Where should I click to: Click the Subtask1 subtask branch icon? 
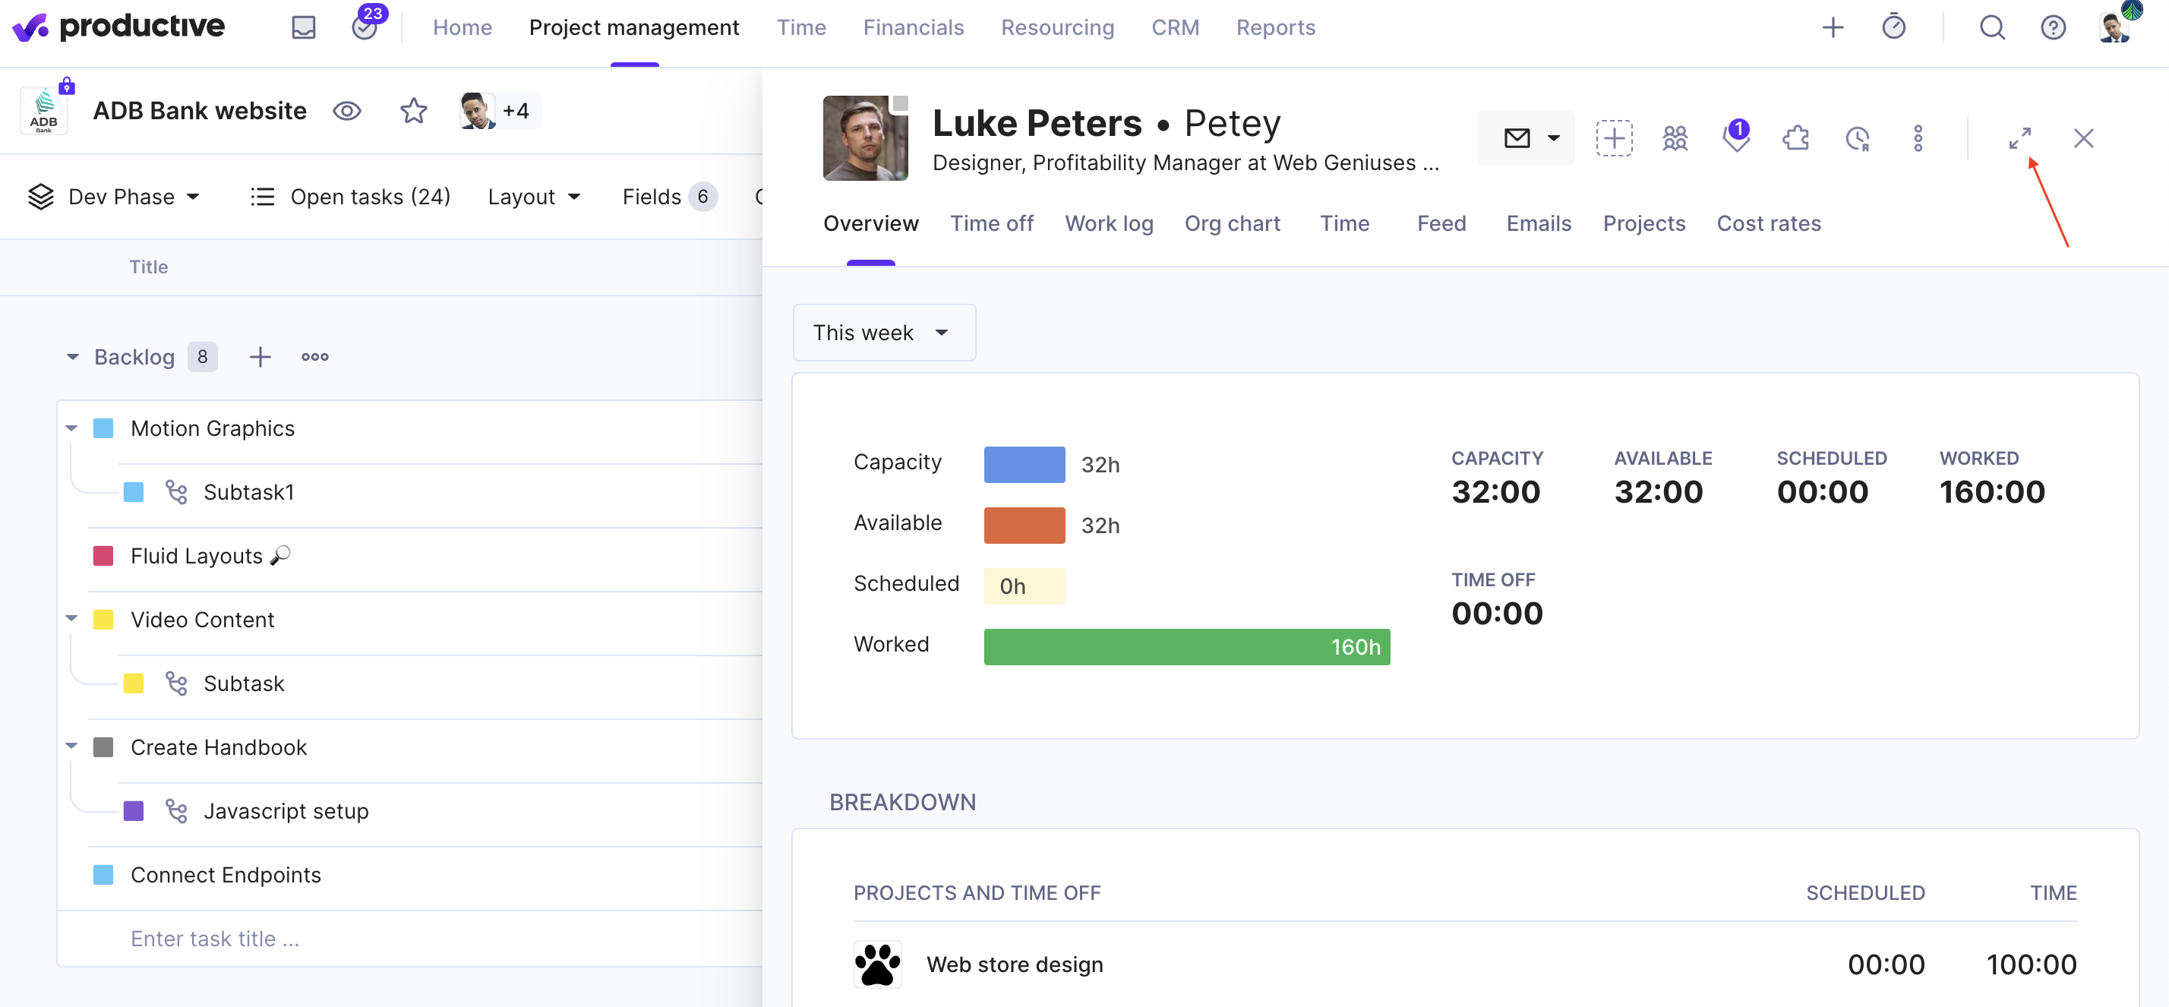click(176, 491)
